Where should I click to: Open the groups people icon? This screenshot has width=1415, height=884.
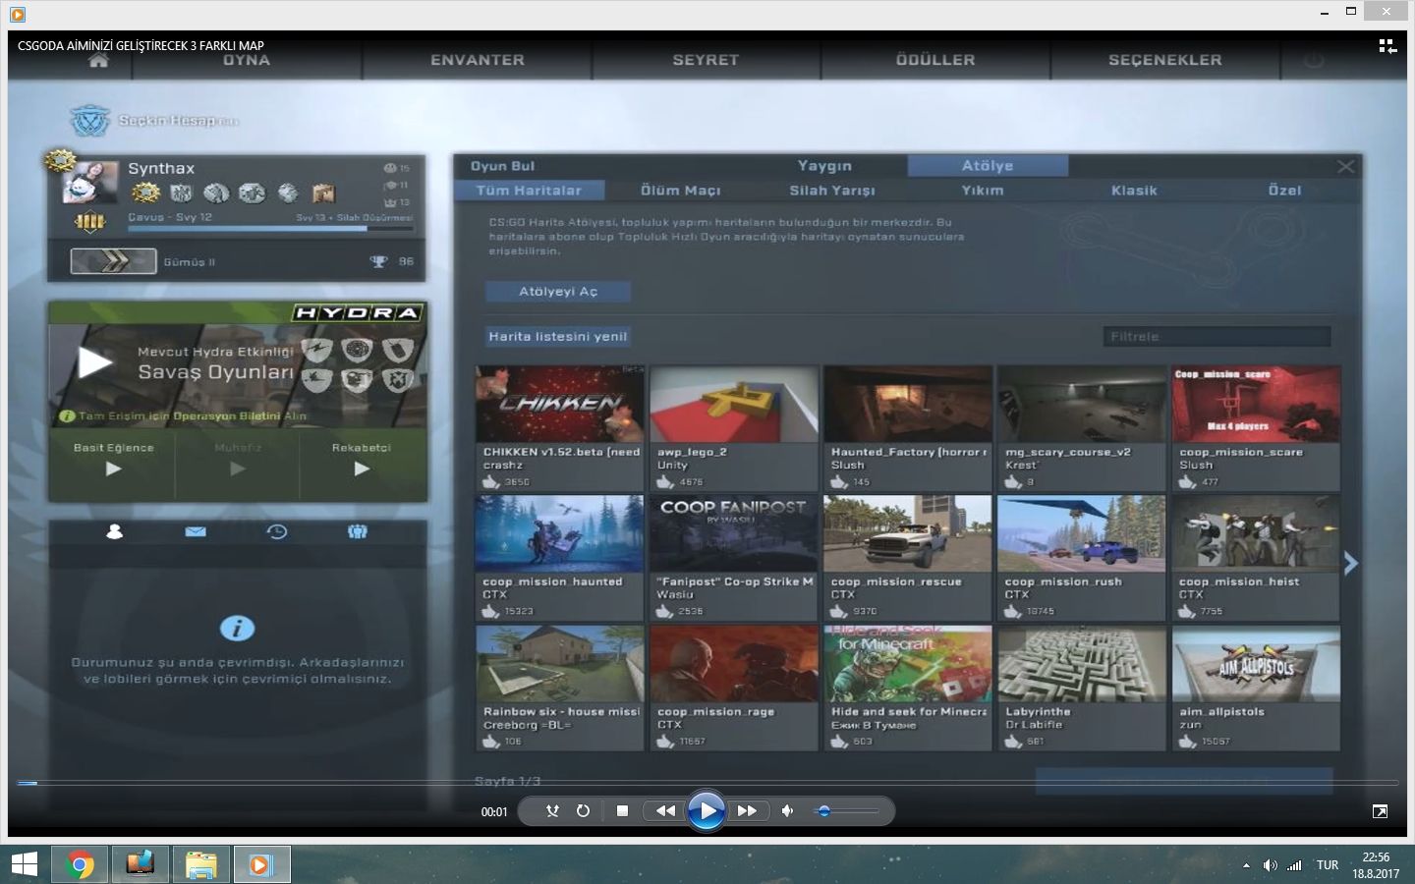pyautogui.click(x=358, y=531)
